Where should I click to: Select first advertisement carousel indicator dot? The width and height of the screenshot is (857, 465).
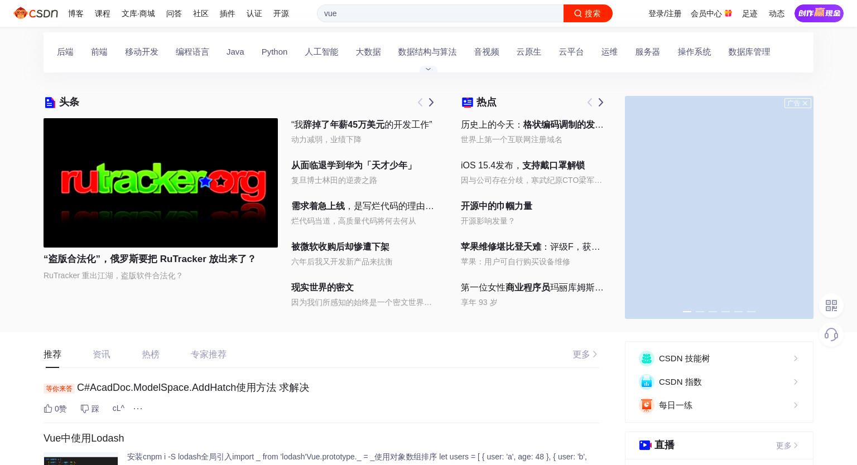(687, 311)
